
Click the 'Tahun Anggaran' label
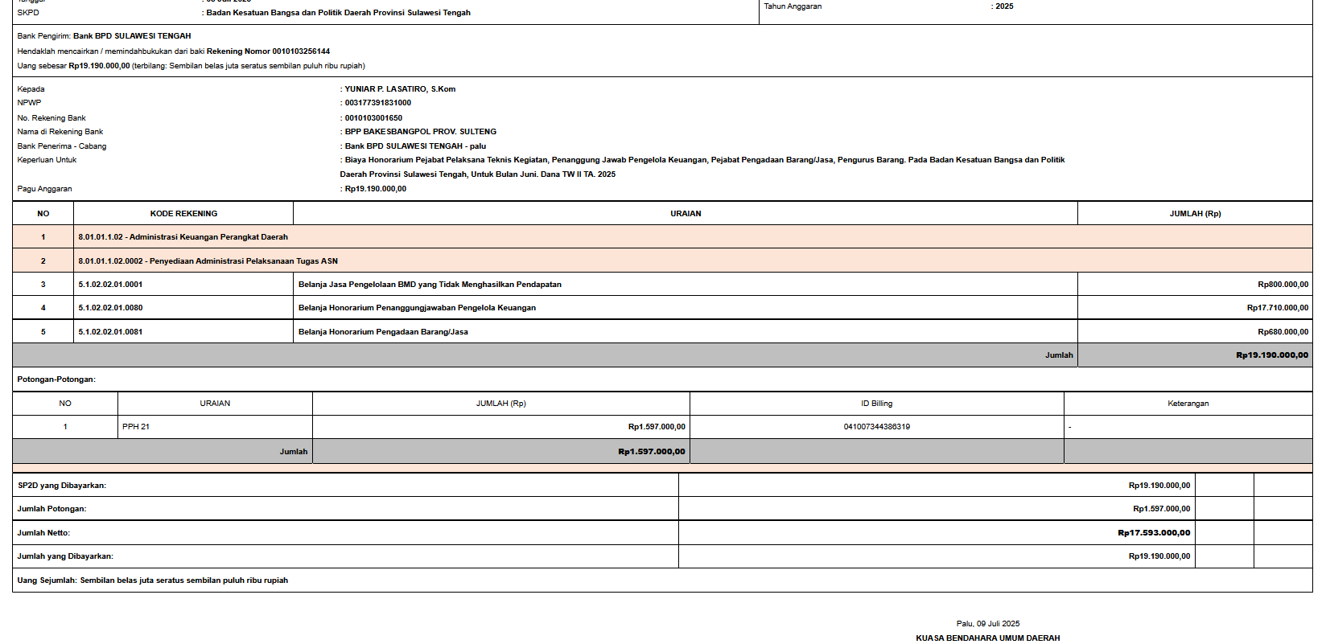pos(793,6)
